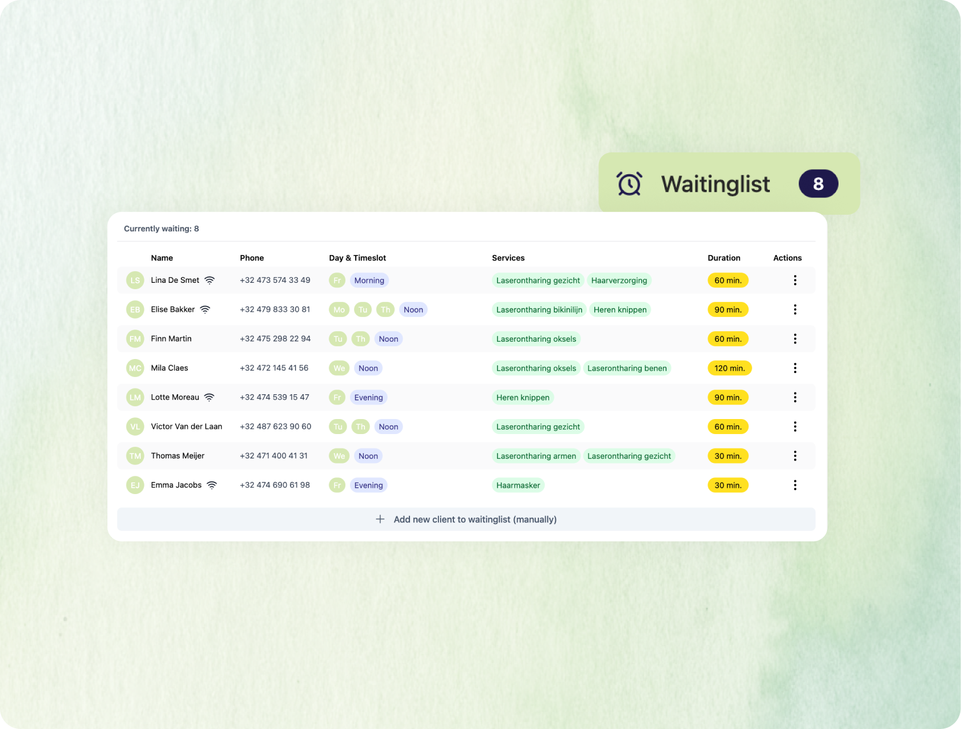Select name Thomas Meijer
The height and width of the screenshot is (729, 961).
(178, 456)
